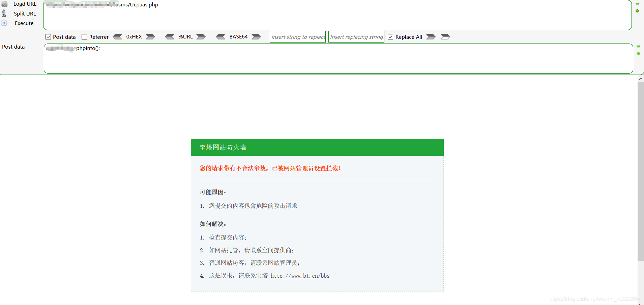This screenshot has height=305, width=644.
Task: Click the 0xHEX encode right arrow
Action: [150, 37]
